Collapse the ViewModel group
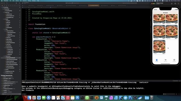Viewport: 181px width, 101px height. [3, 56]
